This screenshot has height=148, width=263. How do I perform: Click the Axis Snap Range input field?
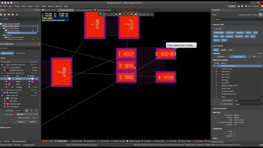tap(248, 104)
